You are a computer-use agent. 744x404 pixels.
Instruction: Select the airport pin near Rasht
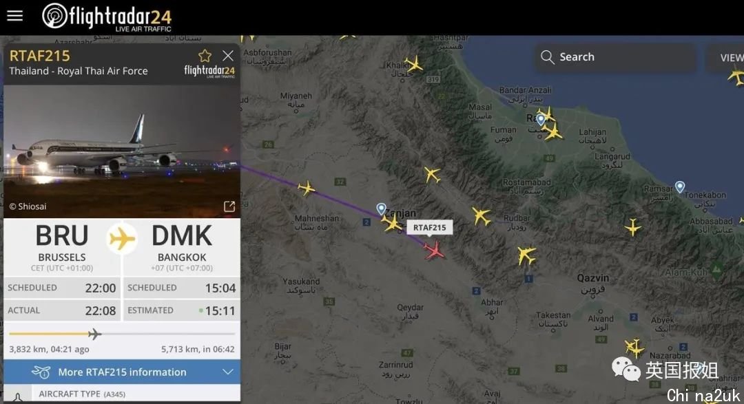click(541, 120)
